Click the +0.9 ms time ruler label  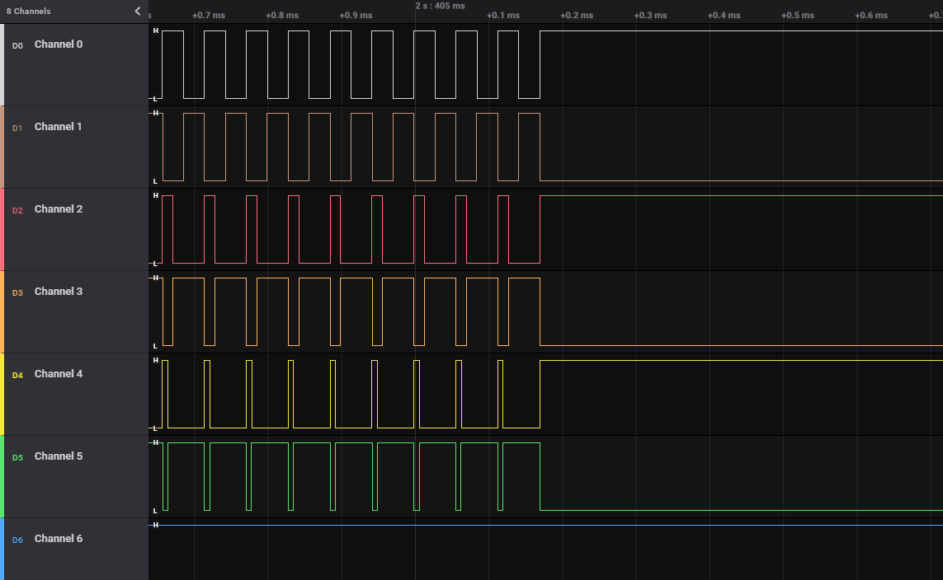click(356, 16)
